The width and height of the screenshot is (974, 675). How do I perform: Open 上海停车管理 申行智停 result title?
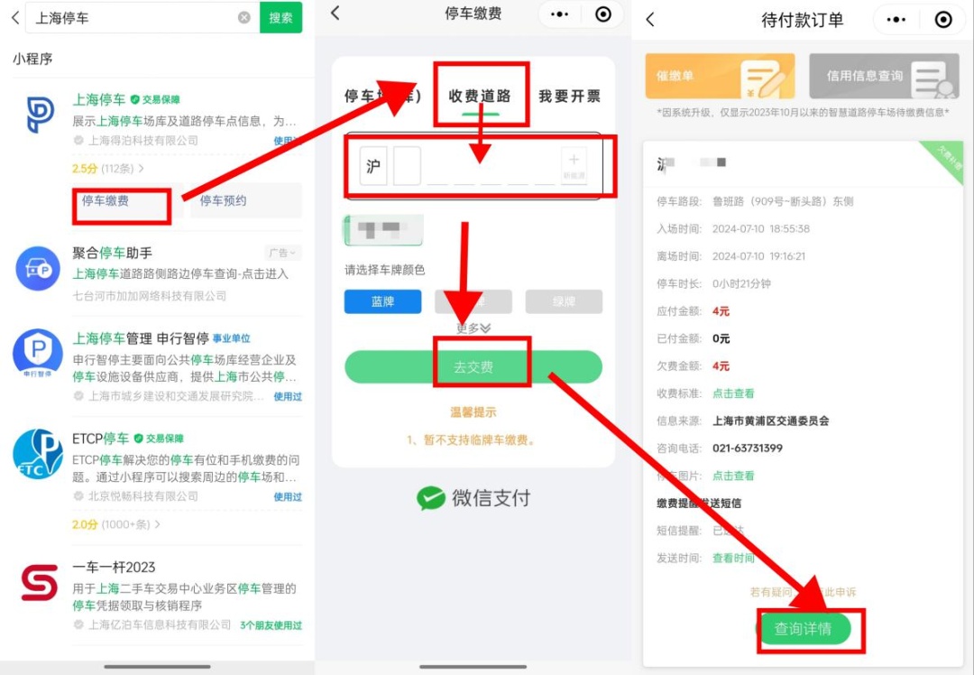pos(141,338)
